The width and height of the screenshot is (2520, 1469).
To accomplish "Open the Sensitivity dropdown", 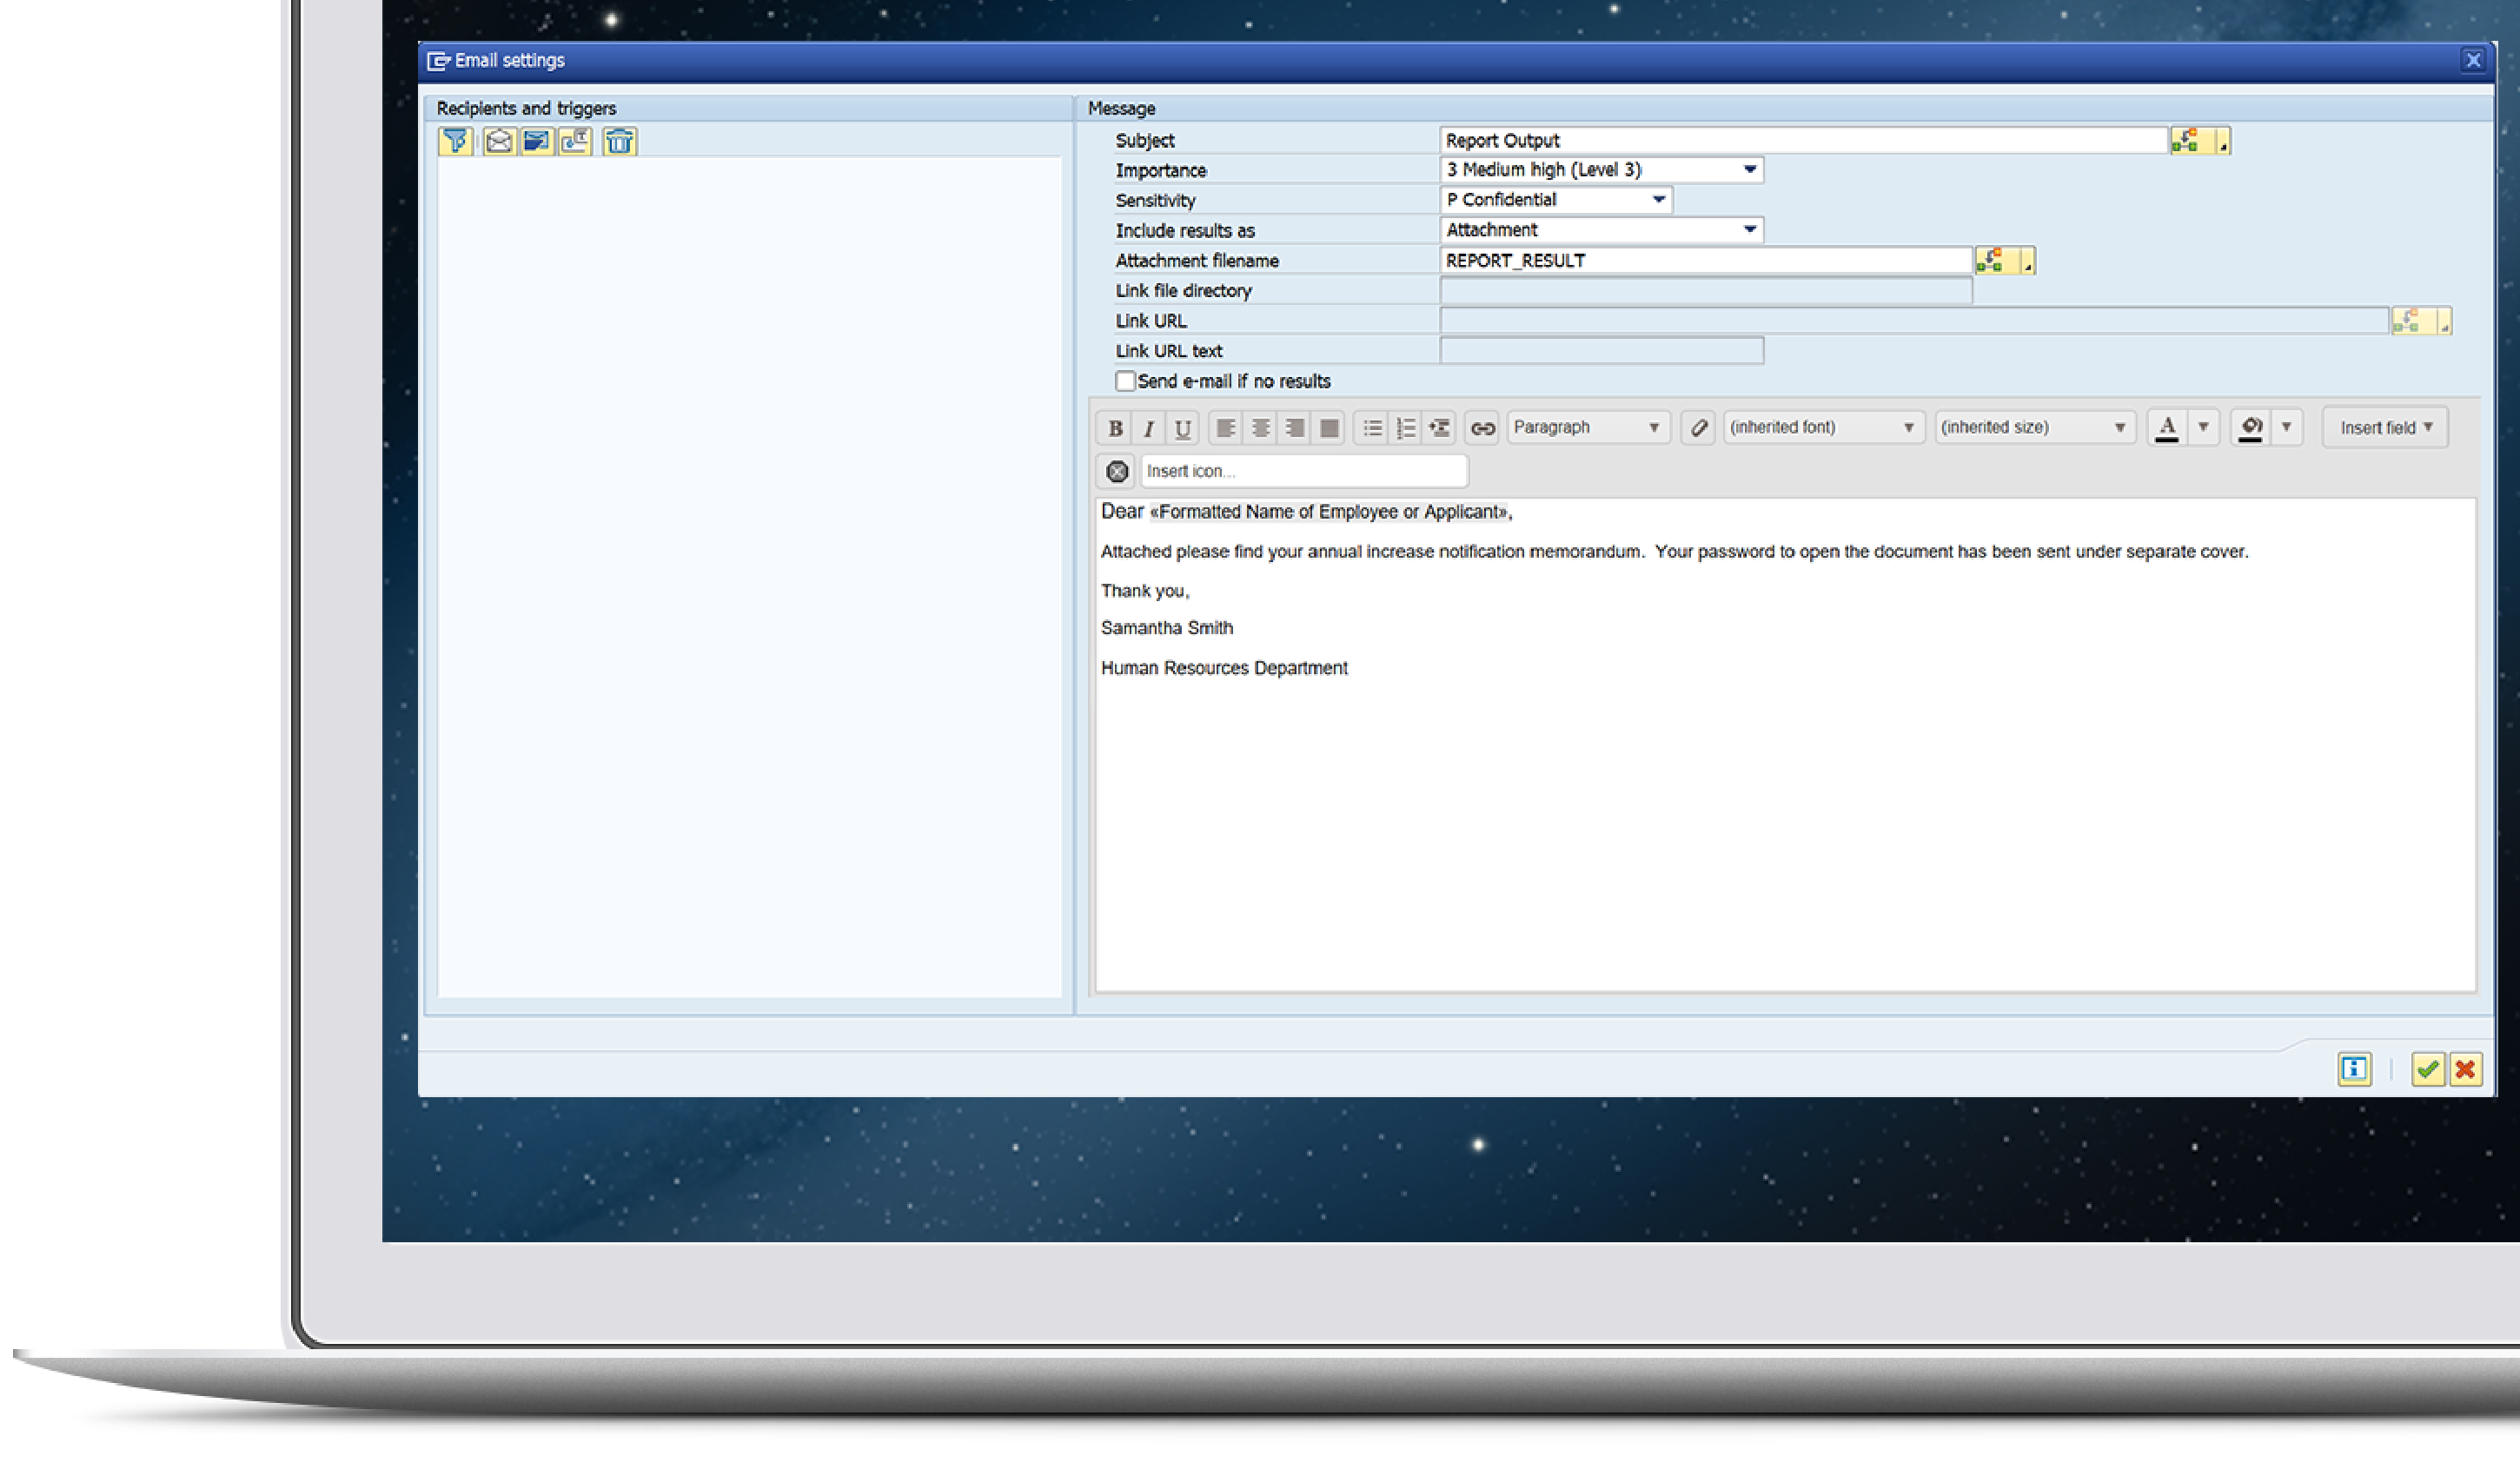I will click(1658, 200).
